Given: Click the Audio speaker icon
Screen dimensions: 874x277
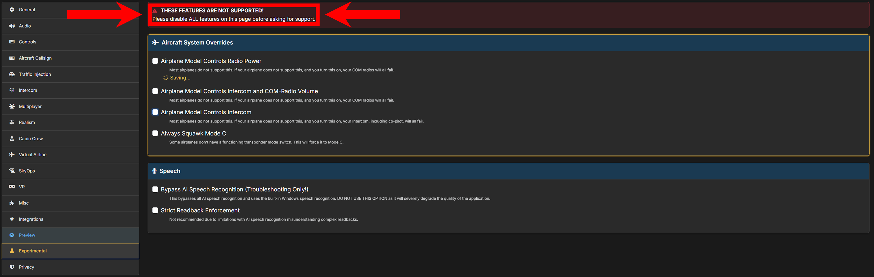Looking at the screenshot, I should [x=12, y=26].
